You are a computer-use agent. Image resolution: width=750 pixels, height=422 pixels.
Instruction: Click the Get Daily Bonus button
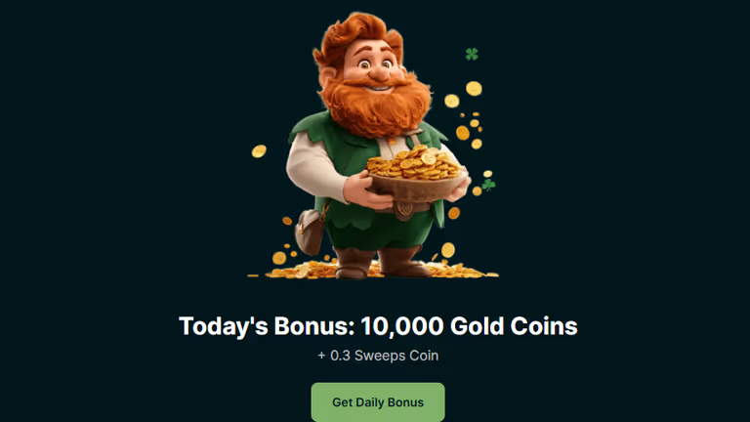click(x=378, y=401)
